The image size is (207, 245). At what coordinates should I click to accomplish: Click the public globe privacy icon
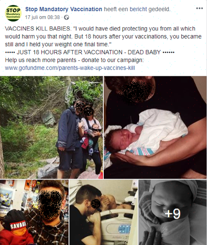[66, 17]
